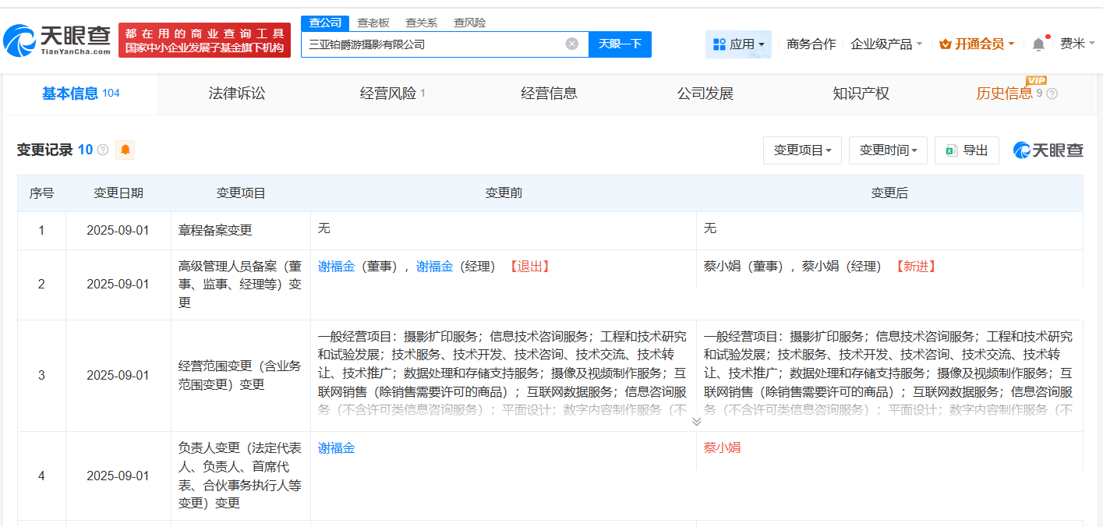Open the 变更时间 filter dropdown
Image resolution: width=1103 pixels, height=527 pixels.
tap(888, 150)
